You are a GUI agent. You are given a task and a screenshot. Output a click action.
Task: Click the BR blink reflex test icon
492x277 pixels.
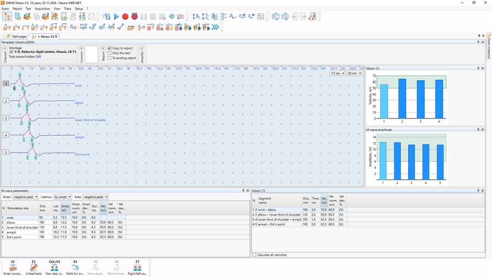131,27
